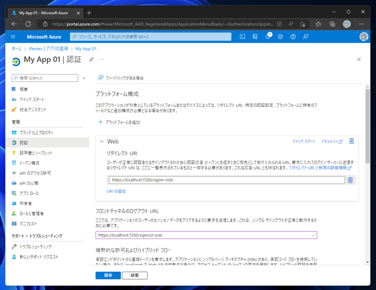The width and height of the screenshot is (376, 290).
Task: Click プラットフォームを追加 button
Action: 119,122
